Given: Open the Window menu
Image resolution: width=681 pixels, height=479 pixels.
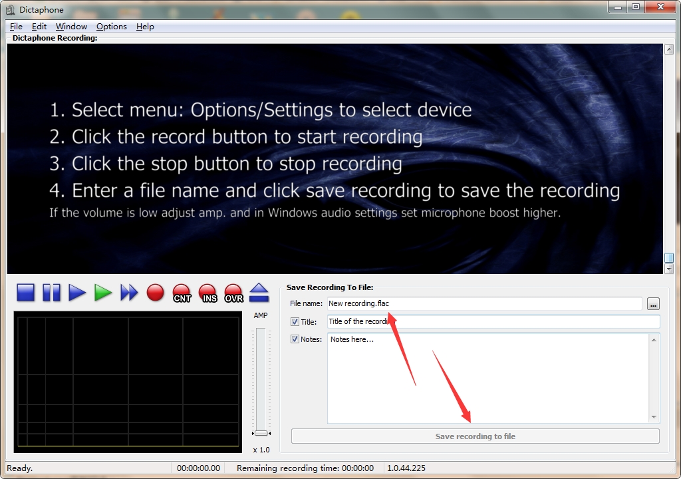Looking at the screenshot, I should point(71,27).
